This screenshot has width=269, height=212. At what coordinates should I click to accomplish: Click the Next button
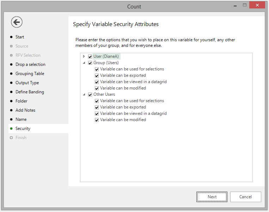coord(212,197)
